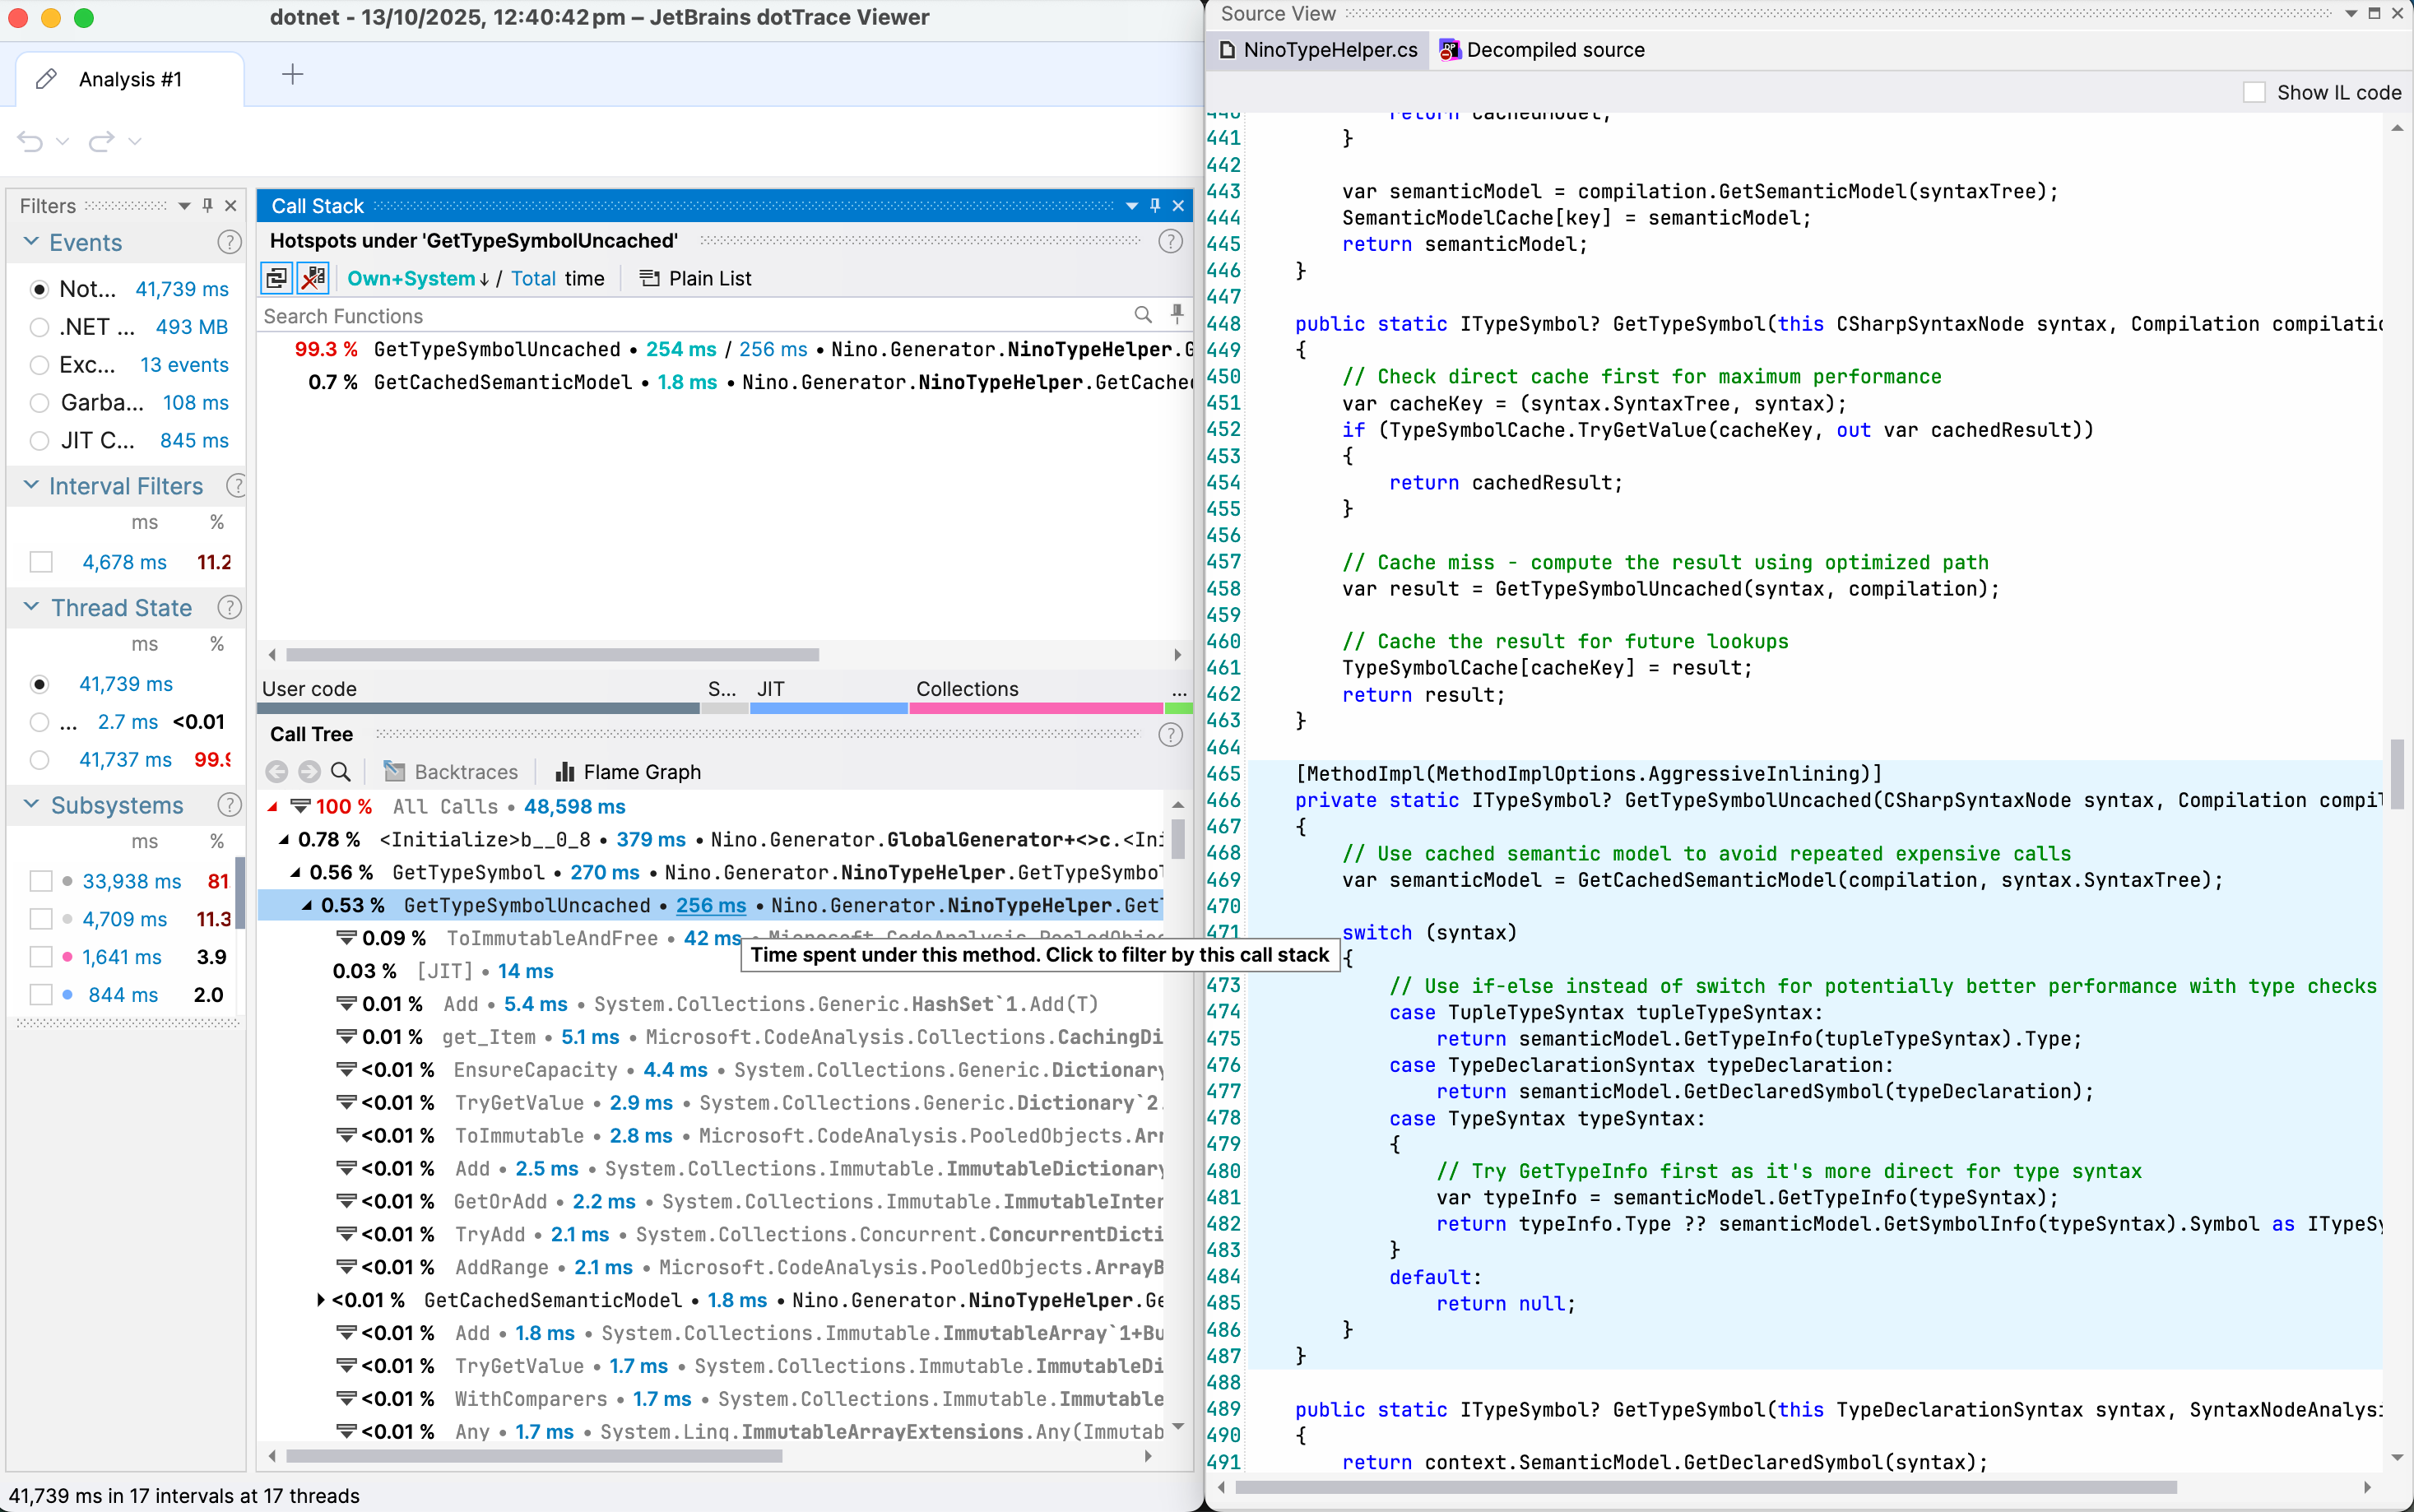Open help icon for Subsystems
Image resolution: width=2414 pixels, height=1512 pixels.
[229, 805]
